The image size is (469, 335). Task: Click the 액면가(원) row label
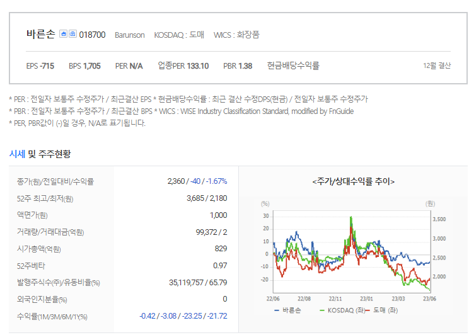[32, 215]
